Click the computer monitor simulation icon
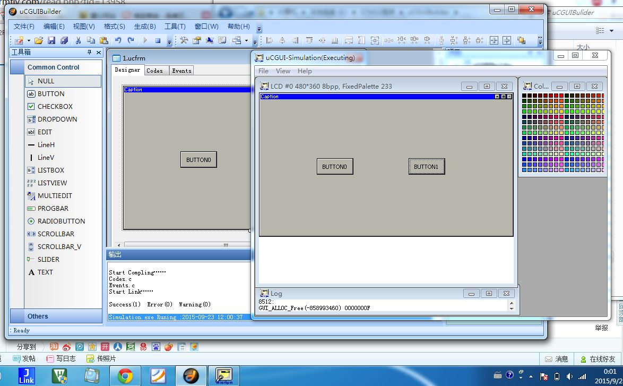623x386 pixels. (x=210, y=40)
